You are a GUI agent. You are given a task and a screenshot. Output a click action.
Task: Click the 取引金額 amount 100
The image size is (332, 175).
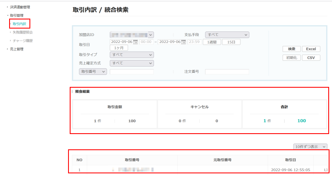132,121
